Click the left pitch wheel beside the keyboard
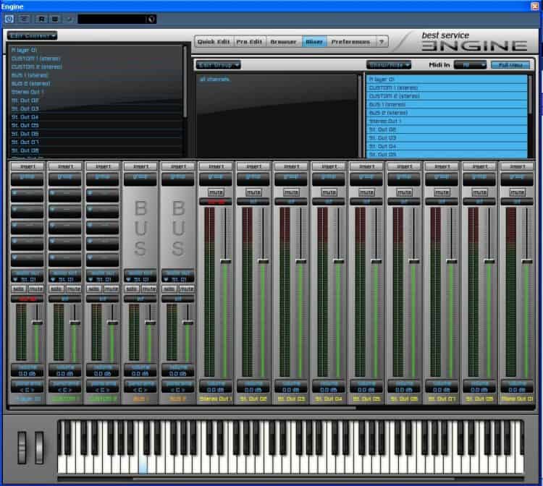Image resolution: width=543 pixels, height=486 pixels. click(22, 447)
